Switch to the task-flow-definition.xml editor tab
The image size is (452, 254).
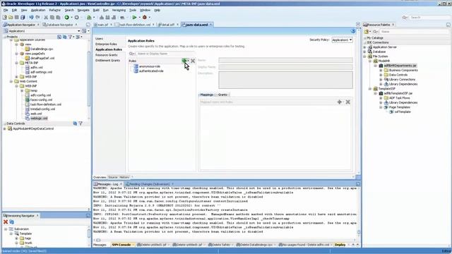pos(135,25)
